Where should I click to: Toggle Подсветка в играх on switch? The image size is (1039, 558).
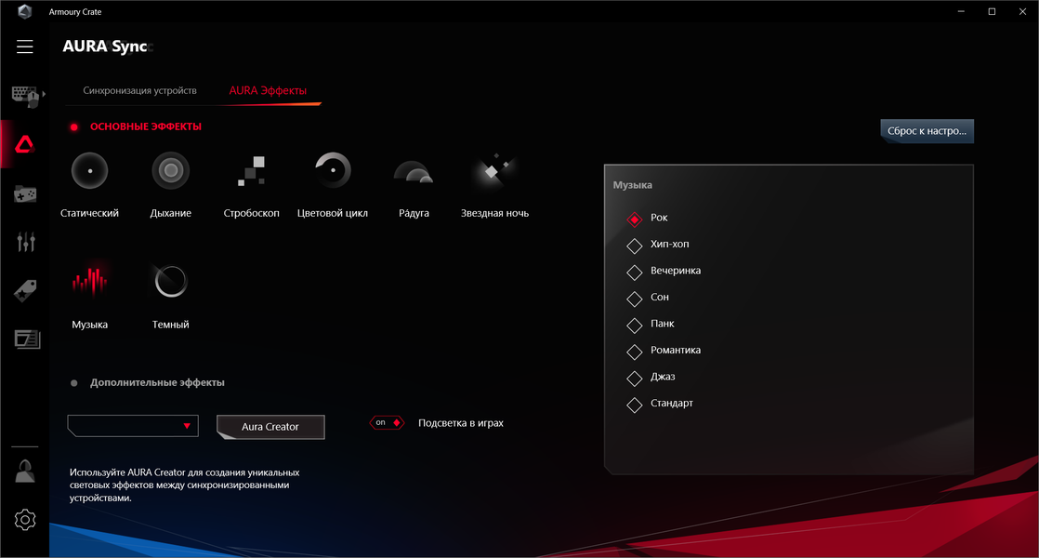387,422
